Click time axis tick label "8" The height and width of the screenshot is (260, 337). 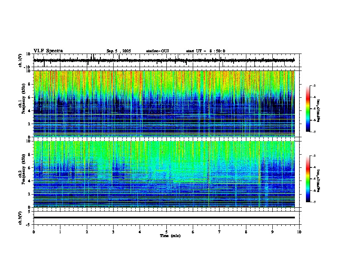coord(246,232)
